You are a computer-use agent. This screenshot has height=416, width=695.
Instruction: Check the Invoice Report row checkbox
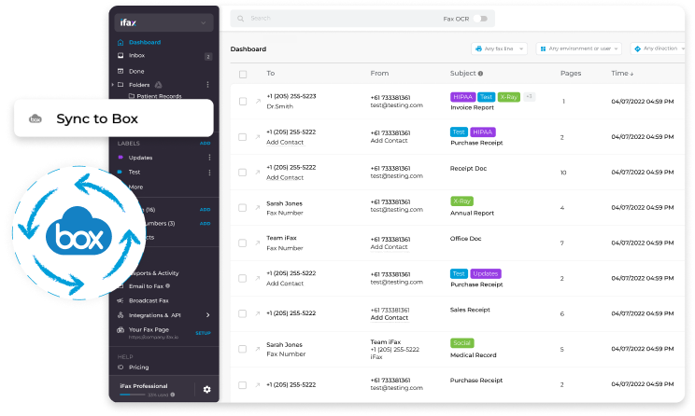click(243, 102)
